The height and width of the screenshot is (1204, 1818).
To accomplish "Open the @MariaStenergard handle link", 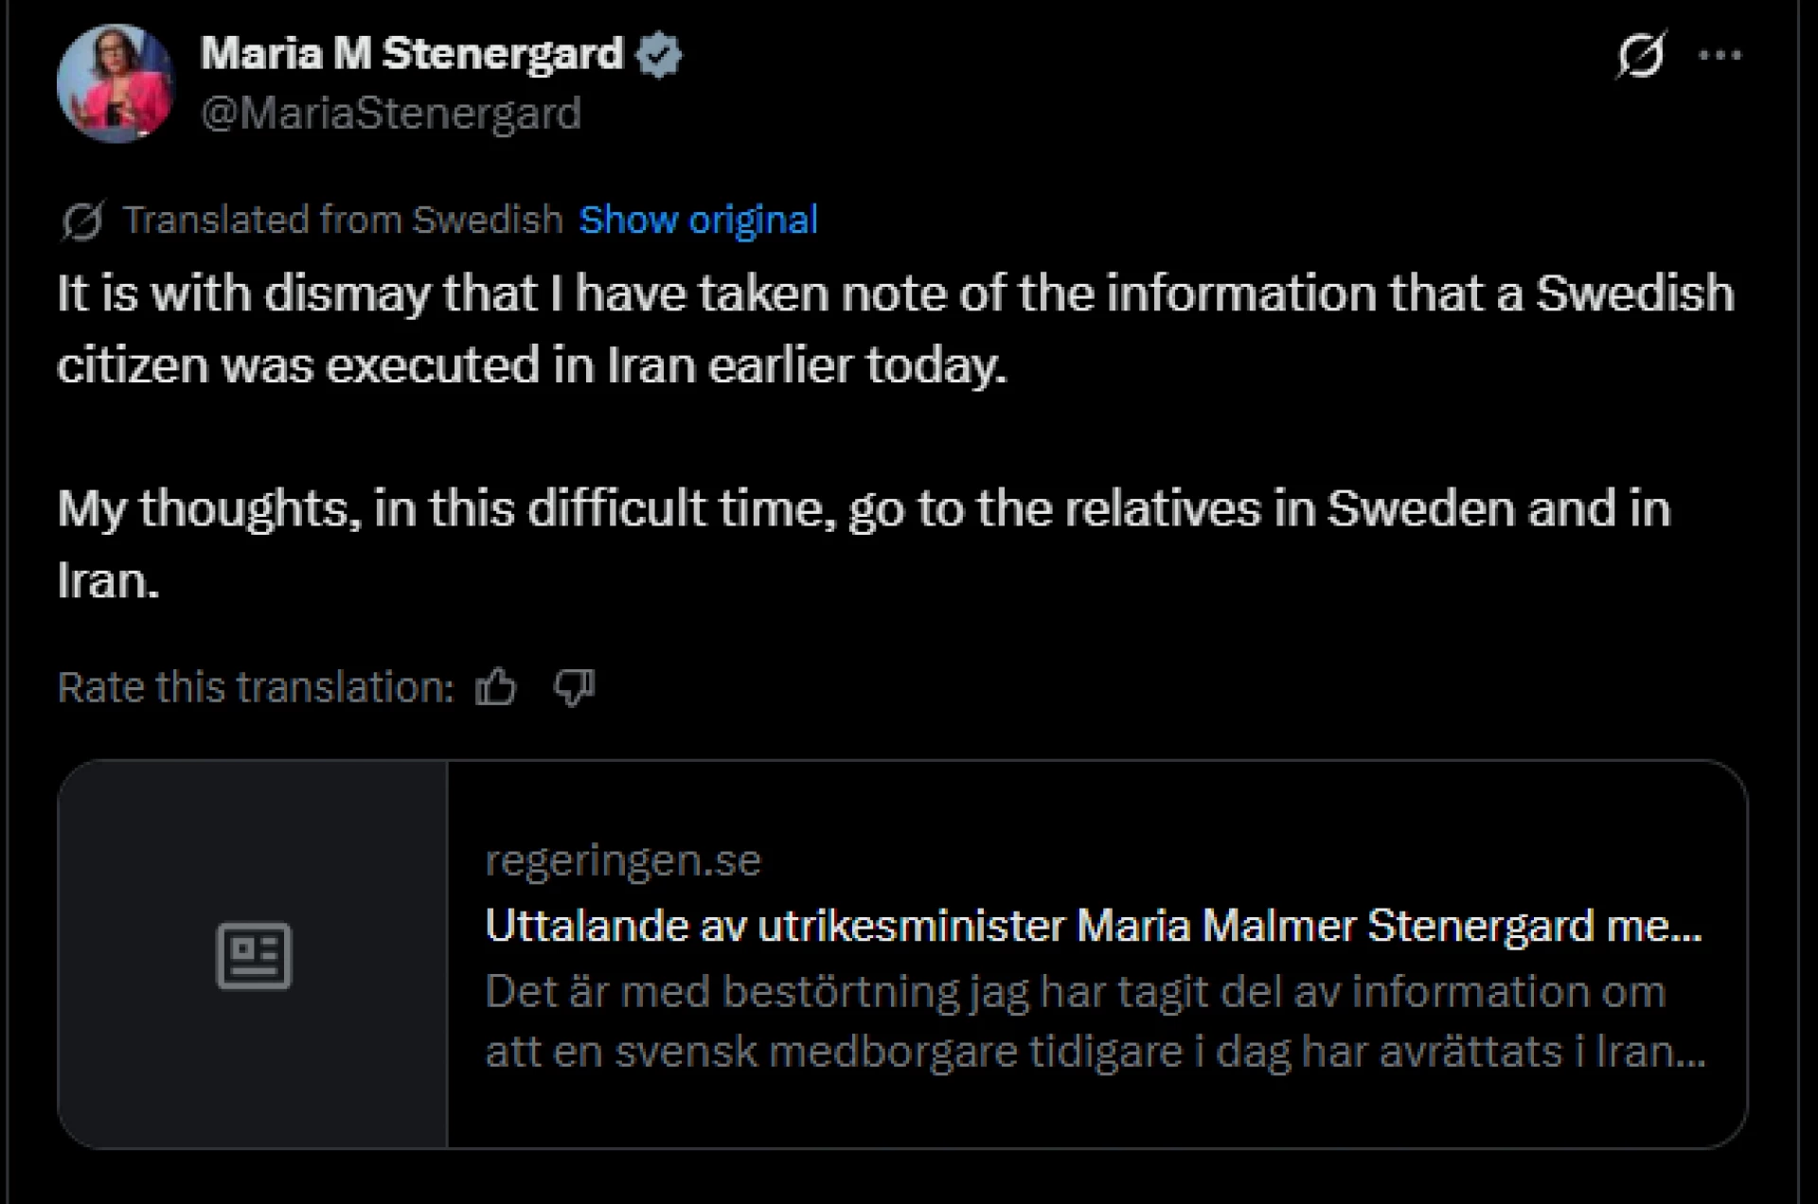I will pos(391,114).
